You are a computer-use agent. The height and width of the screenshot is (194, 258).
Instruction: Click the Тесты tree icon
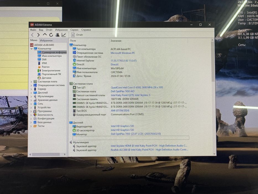(x=35, y=126)
